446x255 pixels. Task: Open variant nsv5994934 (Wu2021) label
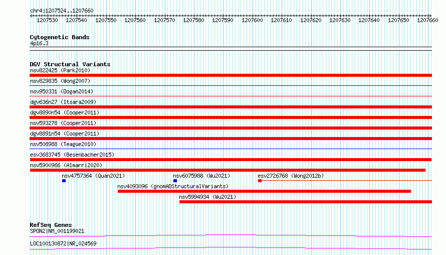click(x=207, y=197)
